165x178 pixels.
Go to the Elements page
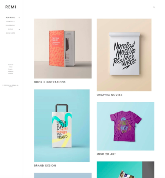click(10, 21)
